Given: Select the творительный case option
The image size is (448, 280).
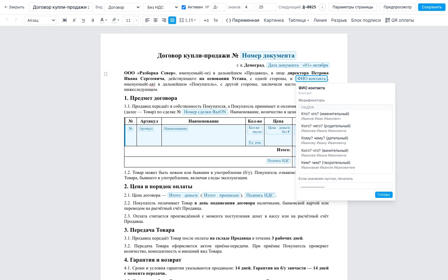Looking at the screenshot, I should point(345,165).
